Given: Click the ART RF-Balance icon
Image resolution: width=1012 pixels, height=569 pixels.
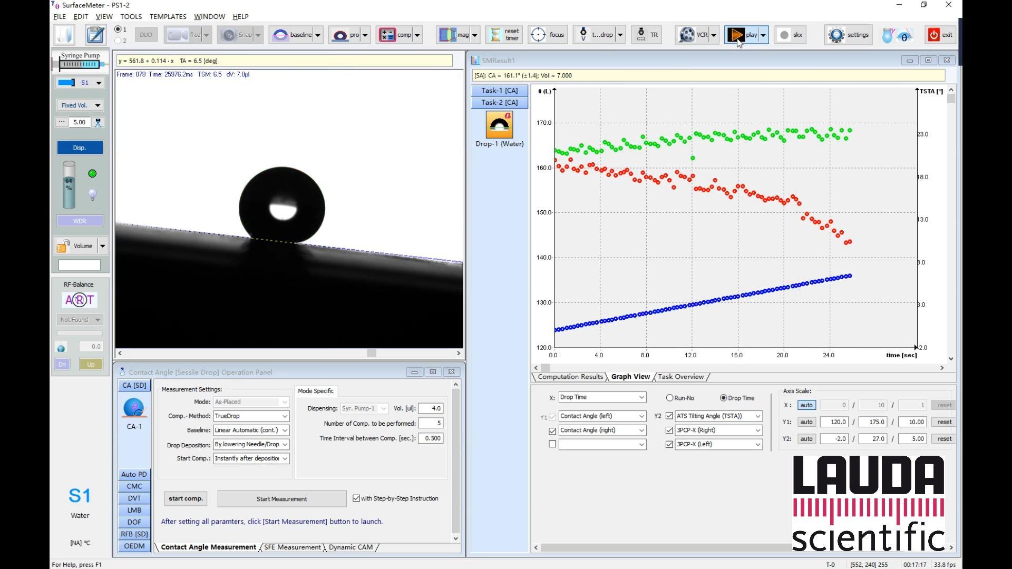Looking at the screenshot, I should [x=79, y=300].
